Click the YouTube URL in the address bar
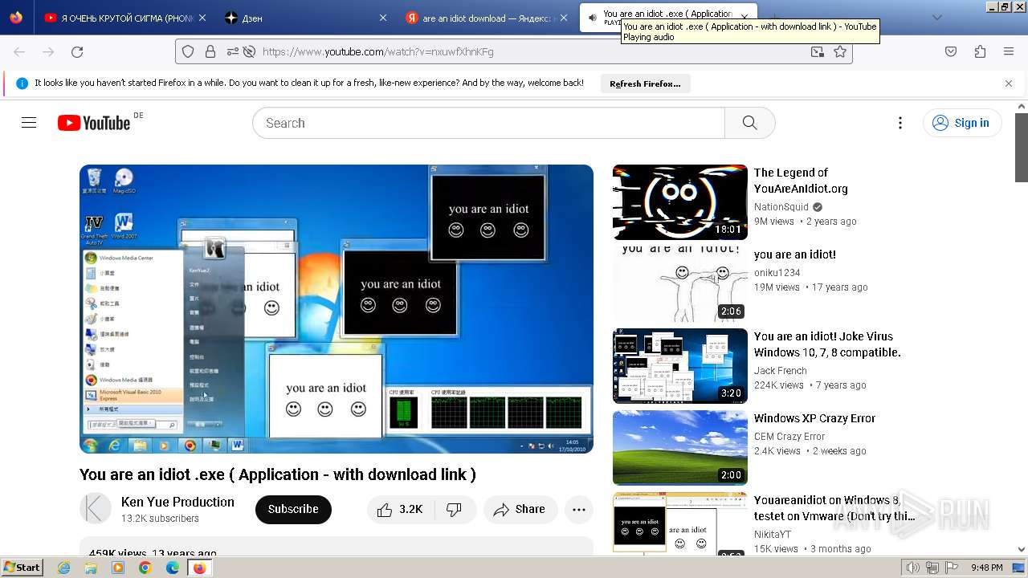Image resolution: width=1028 pixels, height=578 pixels. click(378, 51)
